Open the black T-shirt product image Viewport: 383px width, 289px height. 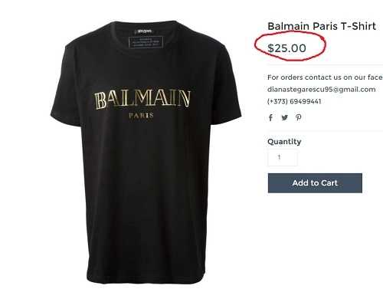[146, 153]
